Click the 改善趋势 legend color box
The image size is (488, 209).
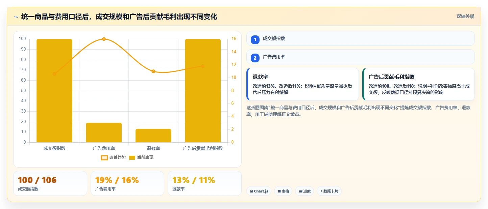point(104,157)
